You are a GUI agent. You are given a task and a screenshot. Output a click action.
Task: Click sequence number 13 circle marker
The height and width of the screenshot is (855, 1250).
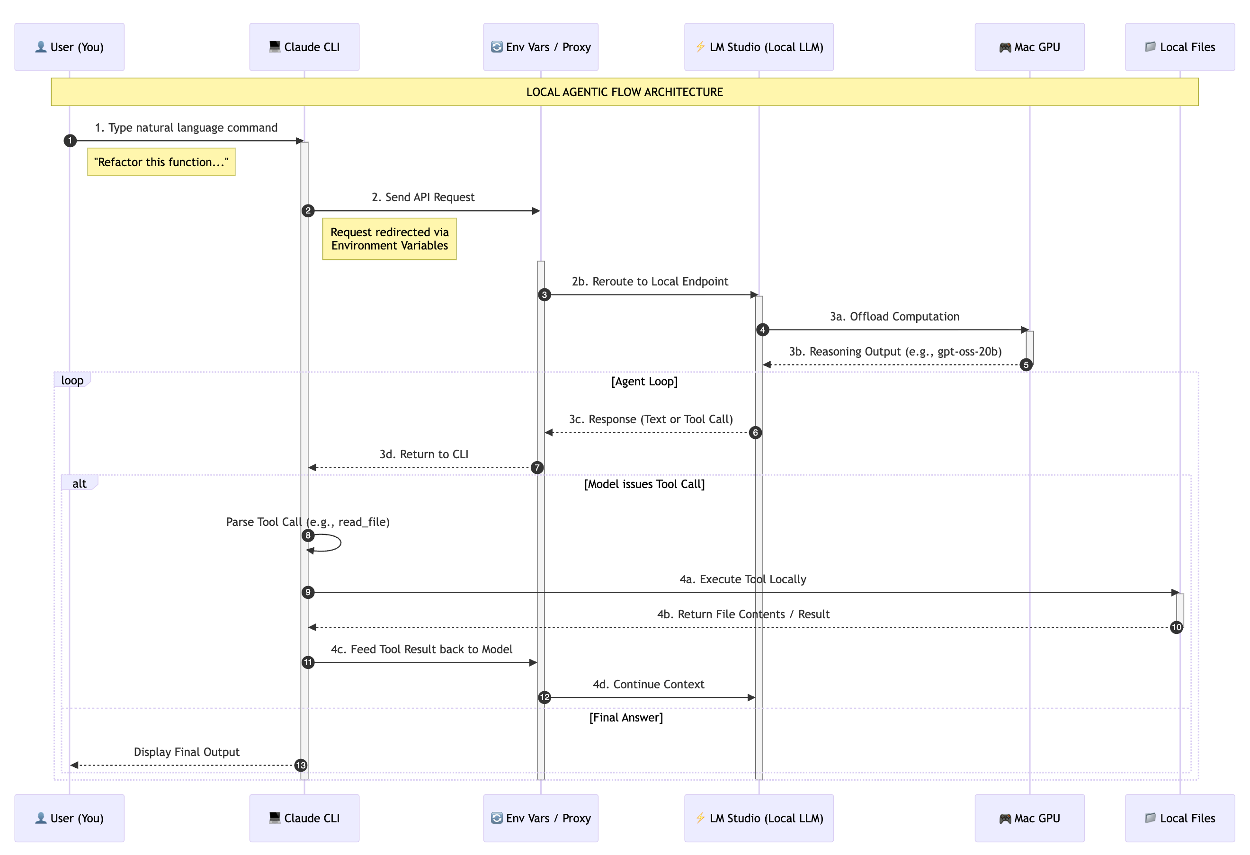tap(301, 765)
